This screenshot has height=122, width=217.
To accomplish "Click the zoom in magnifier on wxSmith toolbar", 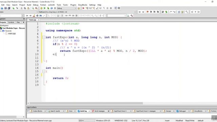I will (92, 16).
